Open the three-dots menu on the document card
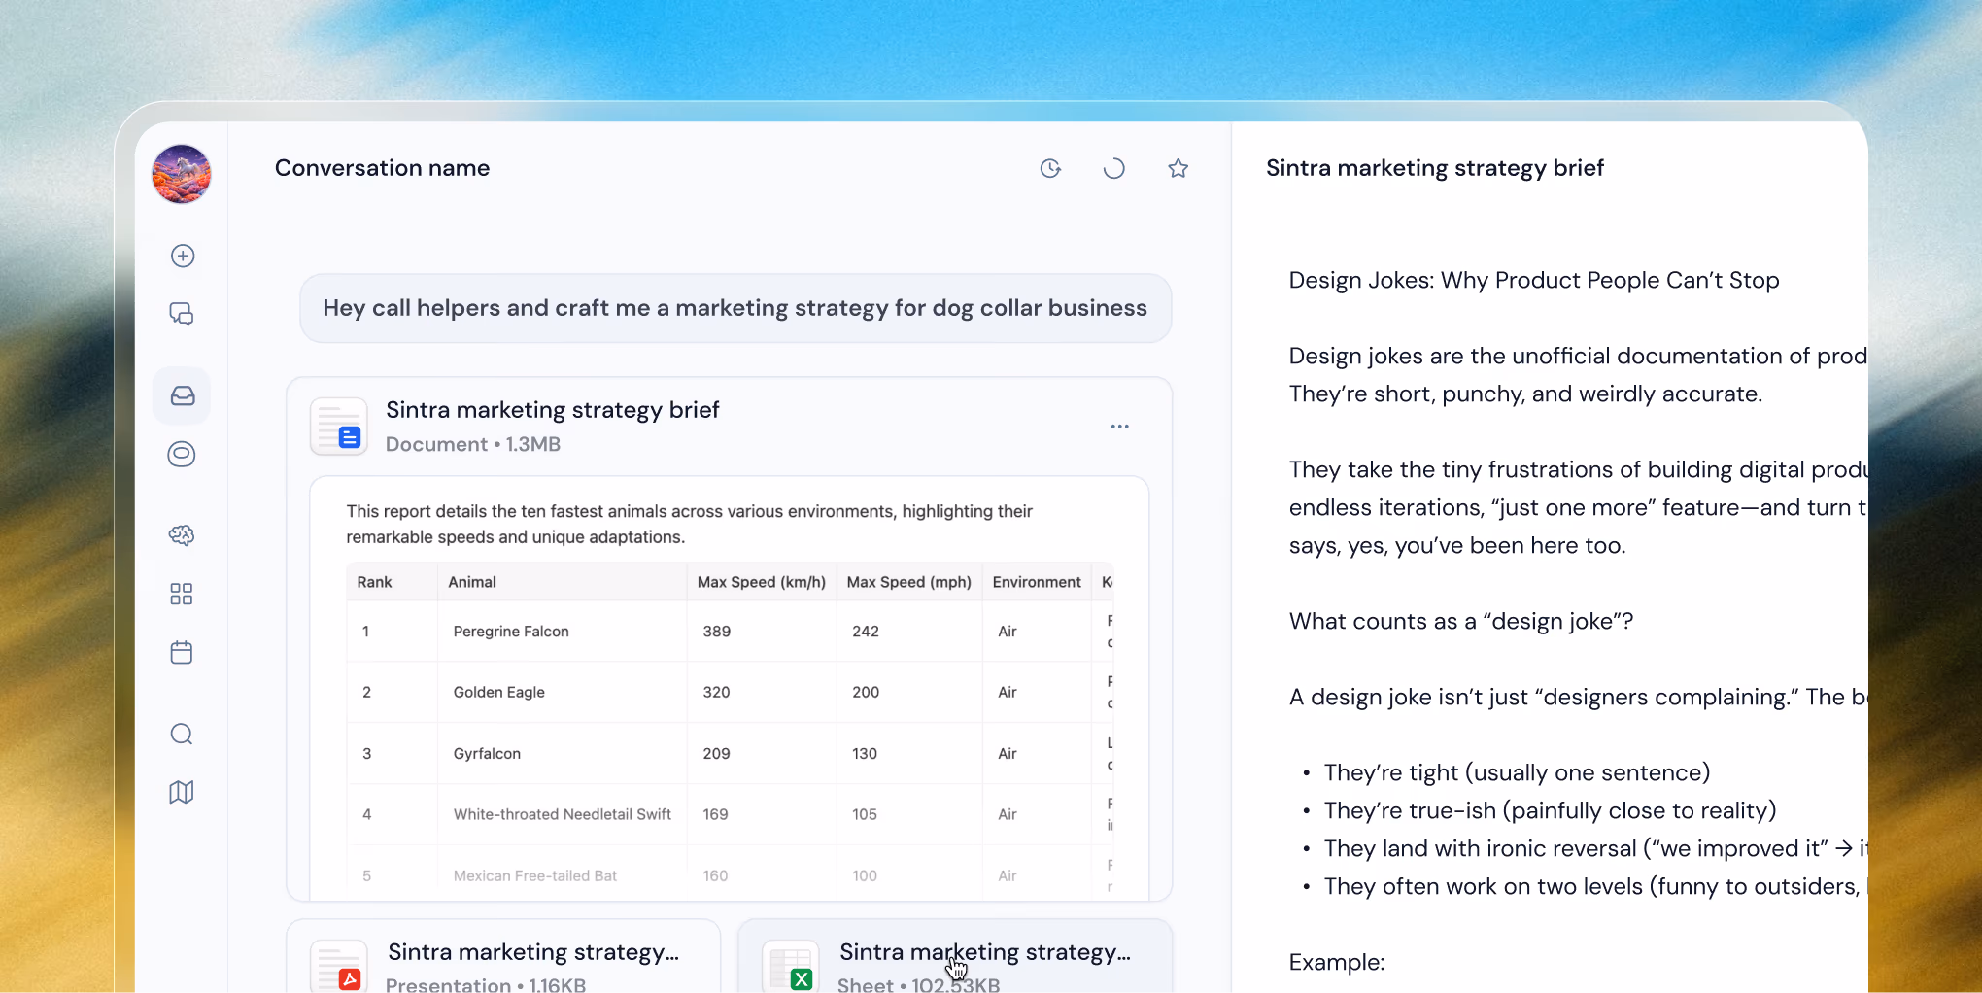Image resolution: width=1982 pixels, height=993 pixels. [1120, 427]
